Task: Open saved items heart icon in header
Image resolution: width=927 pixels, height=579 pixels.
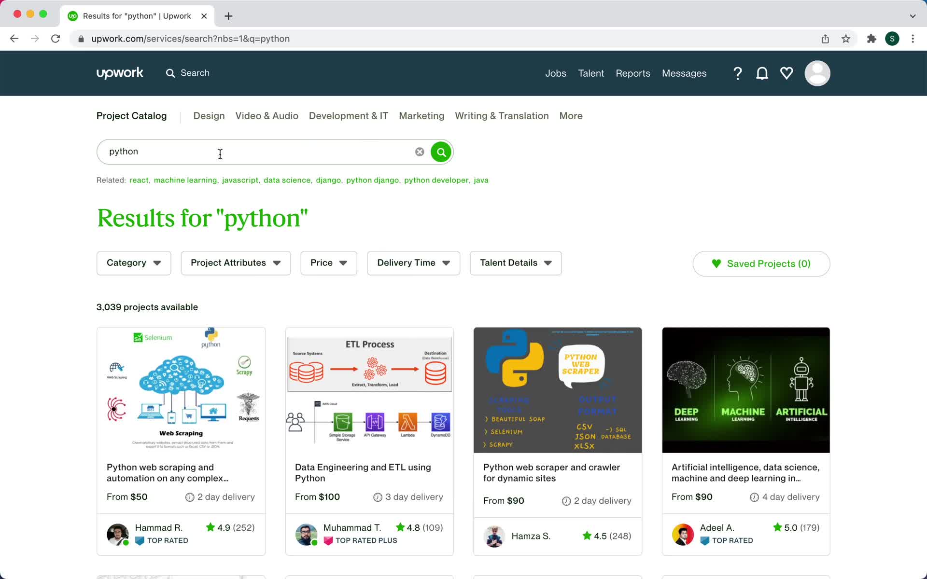Action: pyautogui.click(x=787, y=73)
